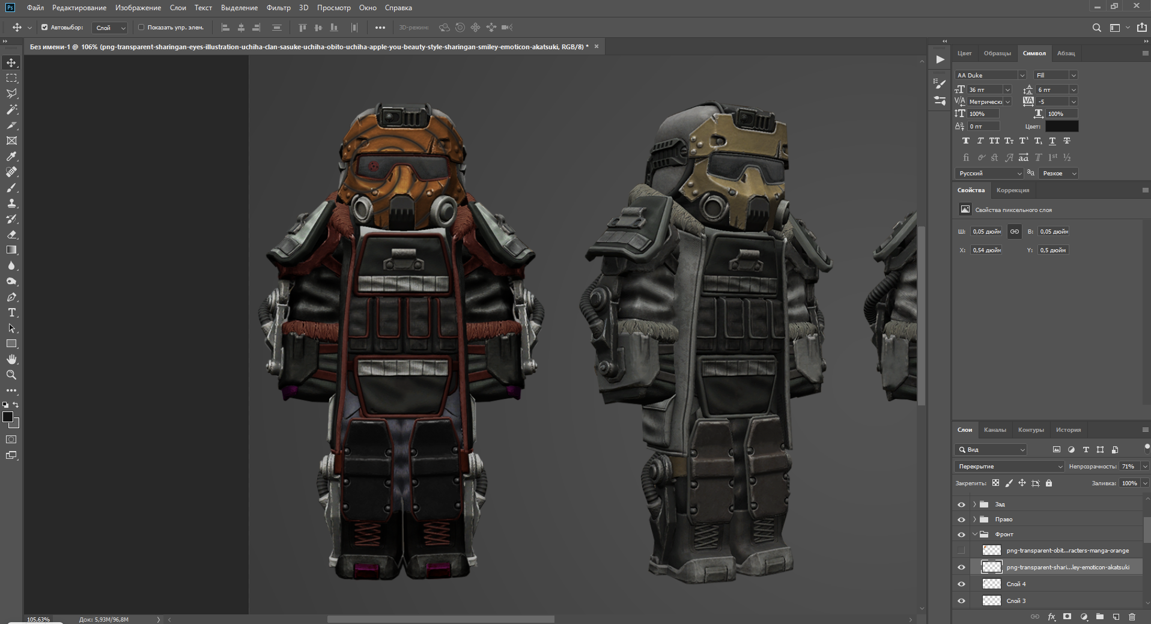Select the Brush tool
Viewport: 1151px width, 624px height.
tap(11, 187)
